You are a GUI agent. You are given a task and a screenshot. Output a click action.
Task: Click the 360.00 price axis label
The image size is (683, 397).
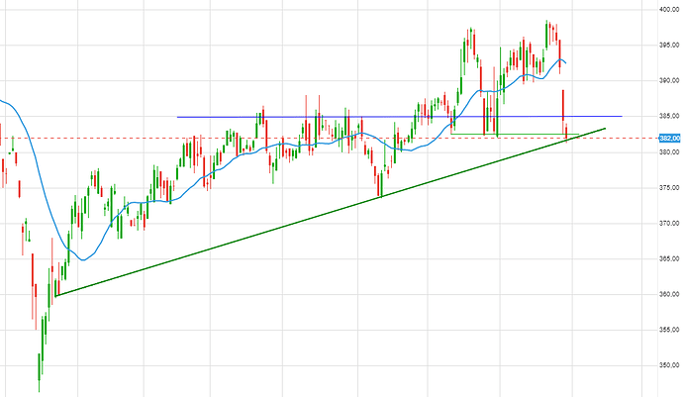666,295
